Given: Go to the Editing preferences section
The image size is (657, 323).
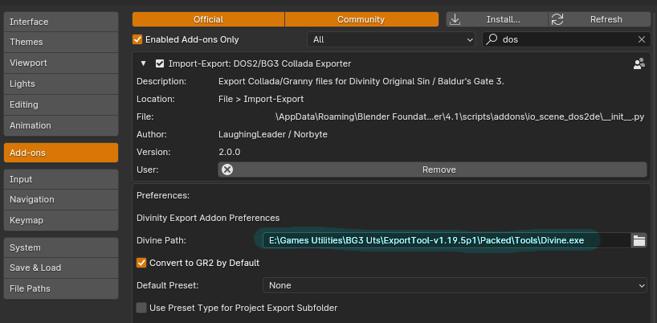Looking at the screenshot, I should click(x=61, y=104).
